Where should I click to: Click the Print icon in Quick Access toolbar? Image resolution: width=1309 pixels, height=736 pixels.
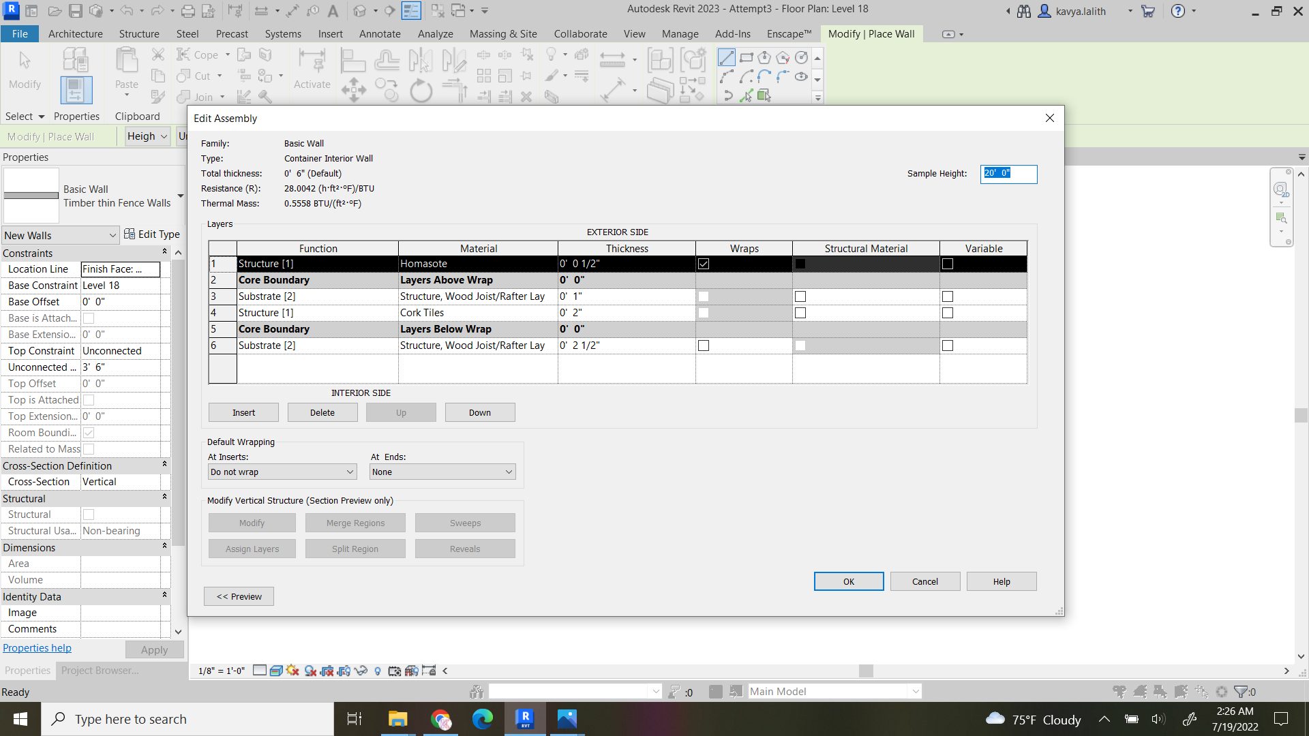tap(188, 11)
